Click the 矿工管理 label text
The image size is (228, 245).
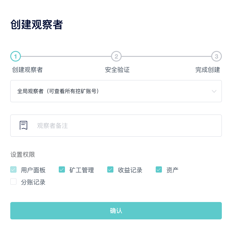tap(82, 170)
